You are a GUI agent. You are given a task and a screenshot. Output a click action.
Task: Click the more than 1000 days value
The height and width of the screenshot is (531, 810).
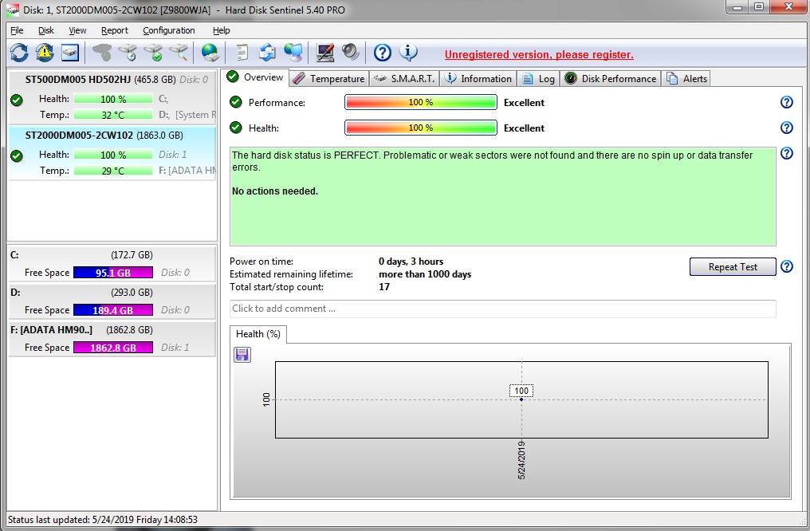point(425,274)
